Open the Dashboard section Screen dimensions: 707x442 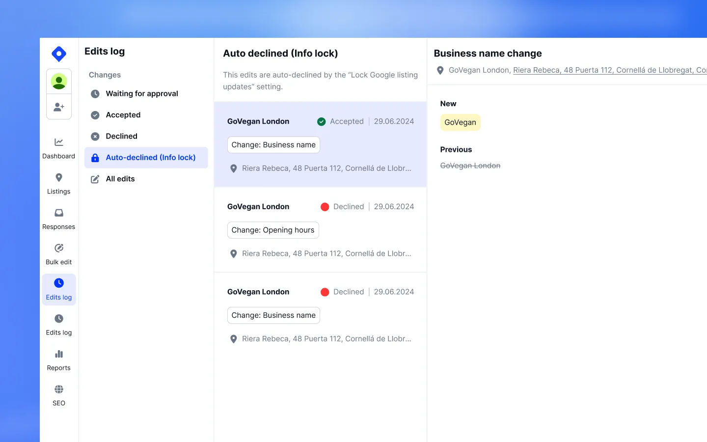(x=58, y=147)
